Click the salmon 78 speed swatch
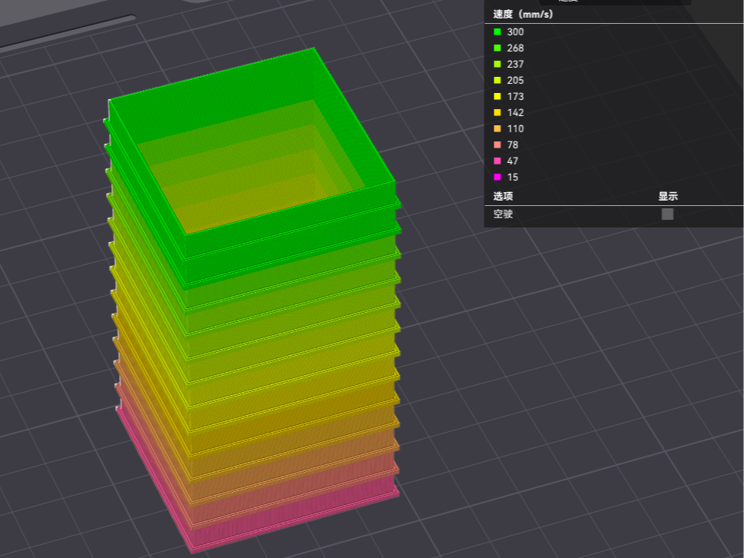Image resolution: width=744 pixels, height=558 pixels. (x=498, y=144)
